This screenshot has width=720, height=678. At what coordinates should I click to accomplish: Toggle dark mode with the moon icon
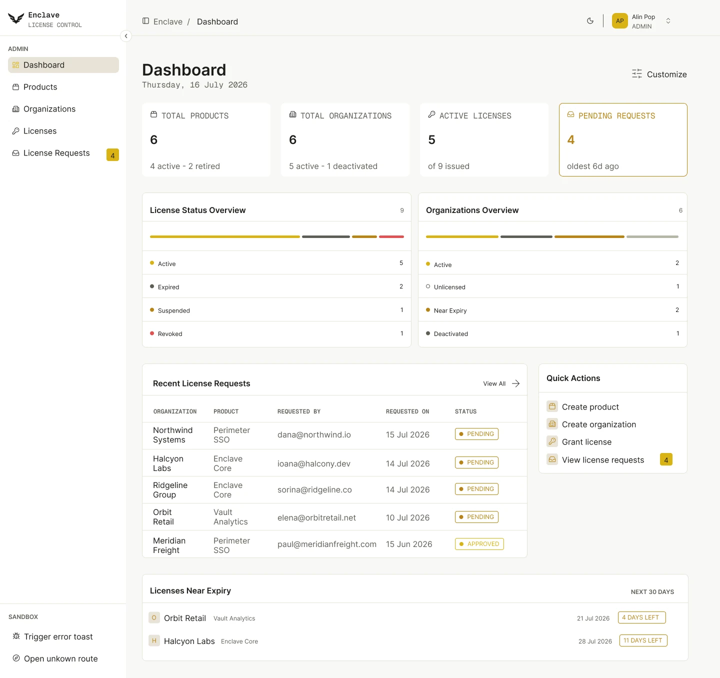pyautogui.click(x=590, y=21)
